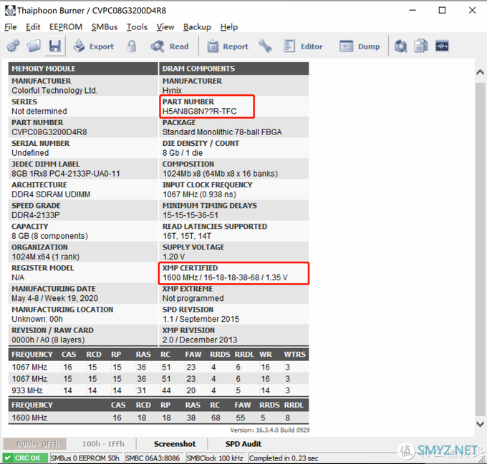
Task: Click the 1600 MHz XMP frequency row
Action: coord(159,418)
